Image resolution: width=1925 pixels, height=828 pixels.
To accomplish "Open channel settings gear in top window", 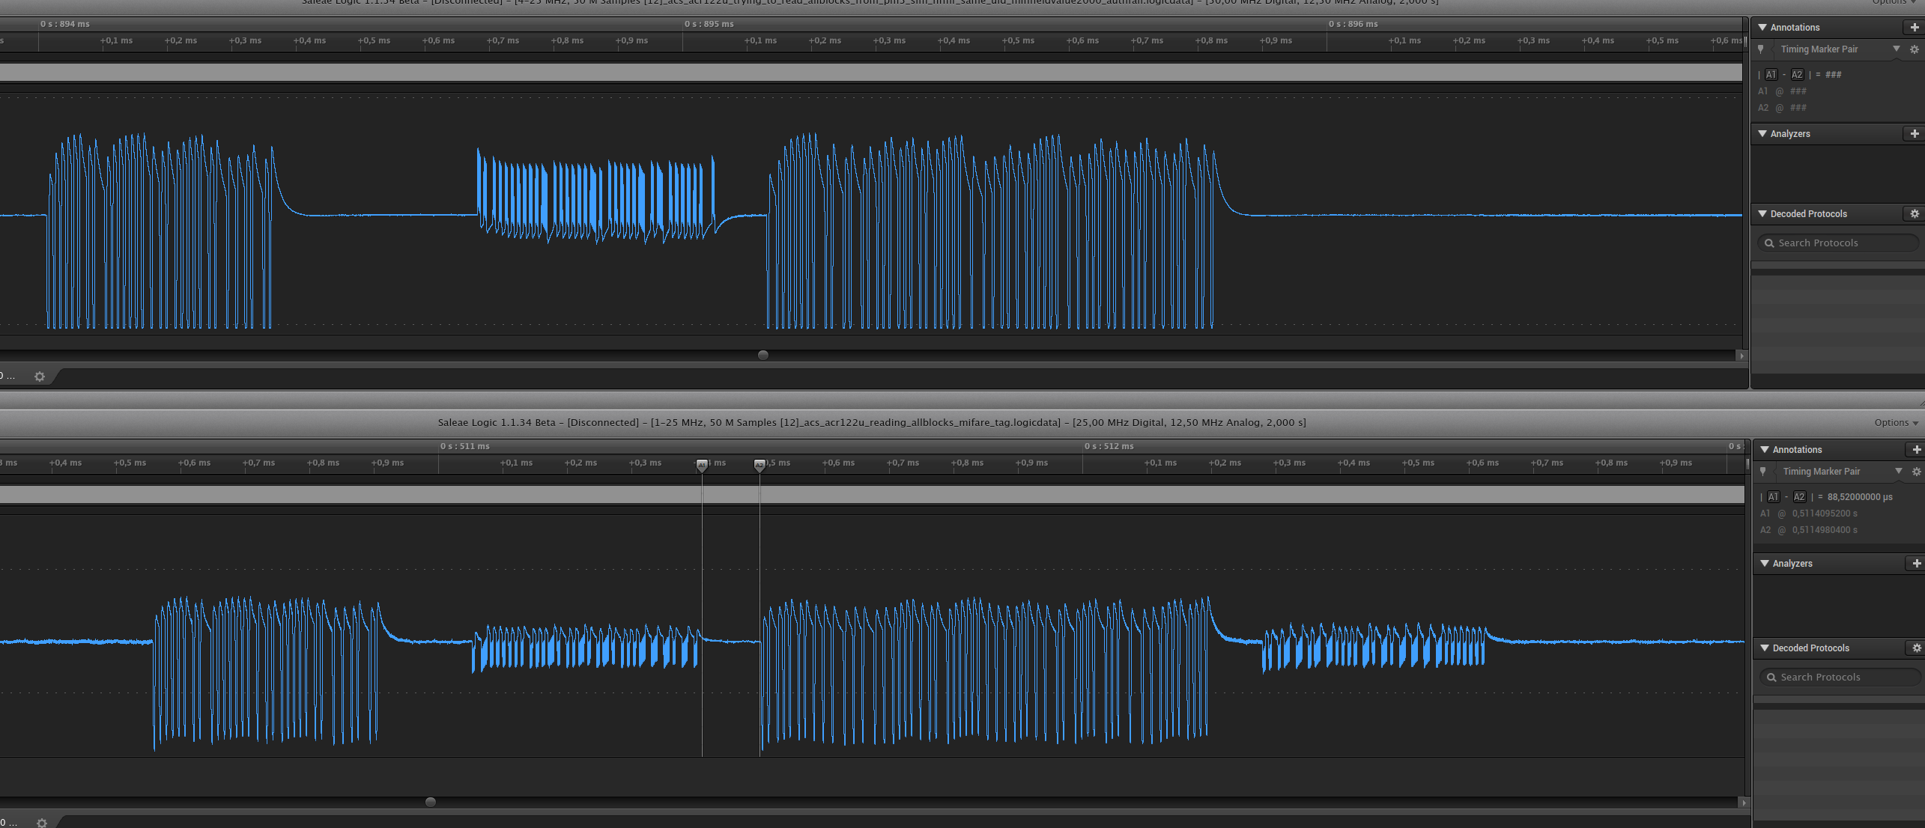I will click(40, 377).
